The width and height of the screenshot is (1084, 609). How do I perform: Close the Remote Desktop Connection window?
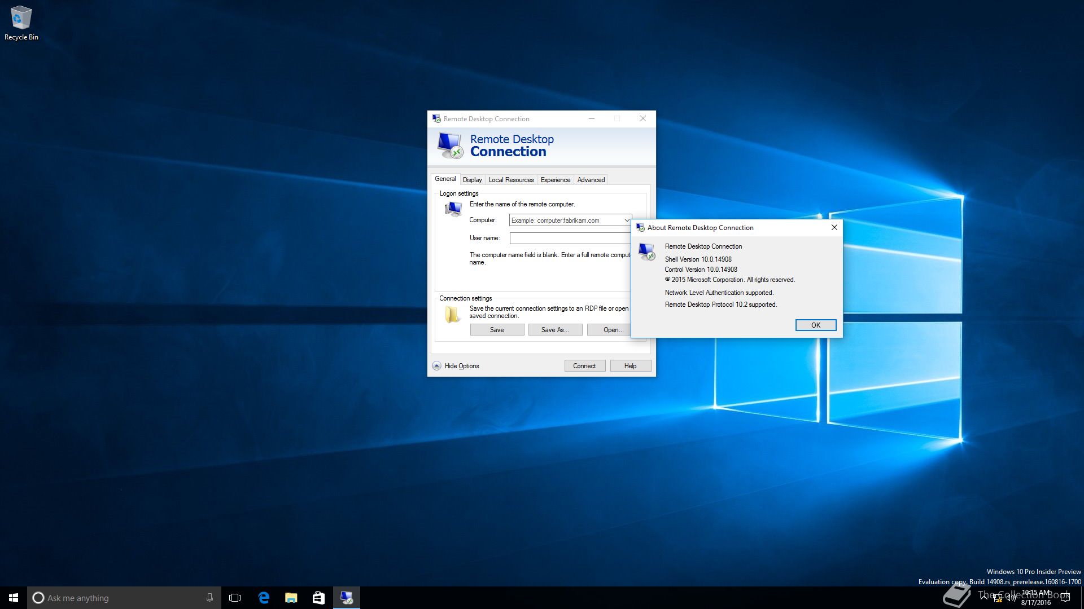[x=642, y=118]
